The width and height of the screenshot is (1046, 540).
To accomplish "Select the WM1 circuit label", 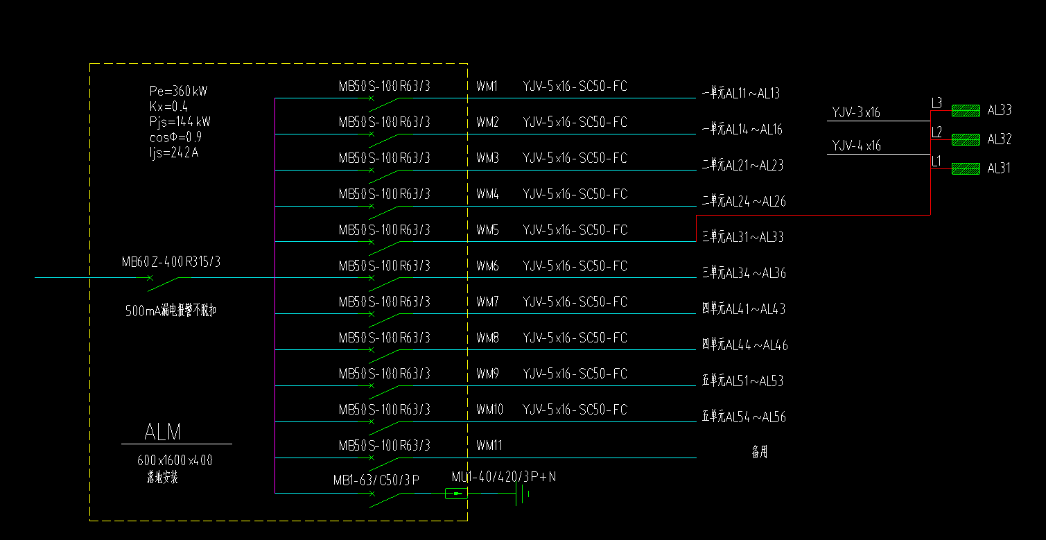I will (x=487, y=87).
